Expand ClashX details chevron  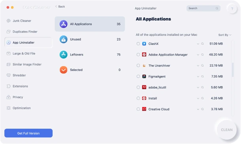point(198,44)
